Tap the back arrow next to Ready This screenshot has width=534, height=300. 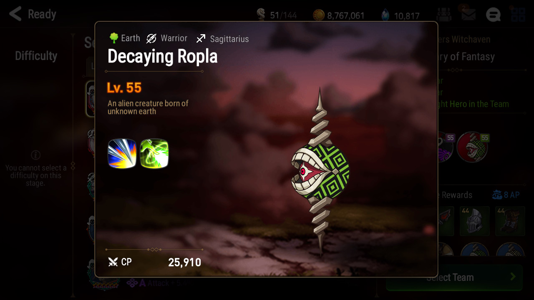(x=15, y=14)
